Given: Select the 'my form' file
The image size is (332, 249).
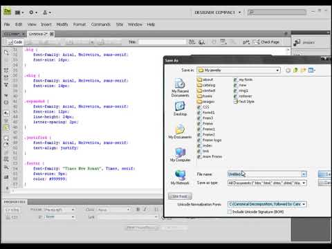Looking at the screenshot, I should [x=243, y=80].
